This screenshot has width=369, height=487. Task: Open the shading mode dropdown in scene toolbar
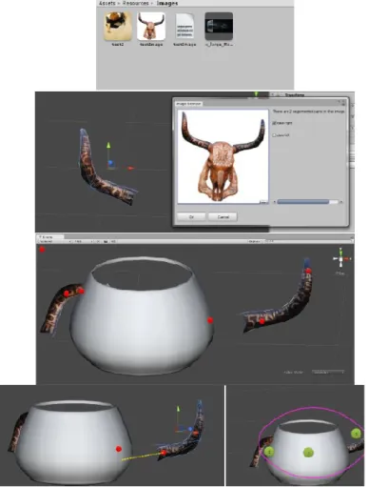(54, 242)
